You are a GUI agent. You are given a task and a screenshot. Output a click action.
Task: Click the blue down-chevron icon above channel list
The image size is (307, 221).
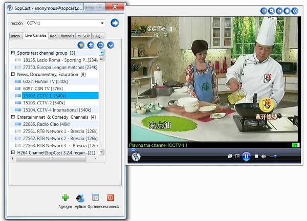click(111, 45)
